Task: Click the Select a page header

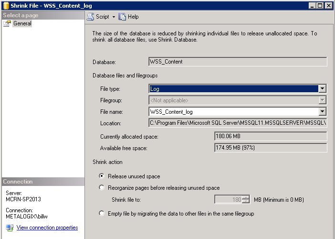Action: point(43,15)
